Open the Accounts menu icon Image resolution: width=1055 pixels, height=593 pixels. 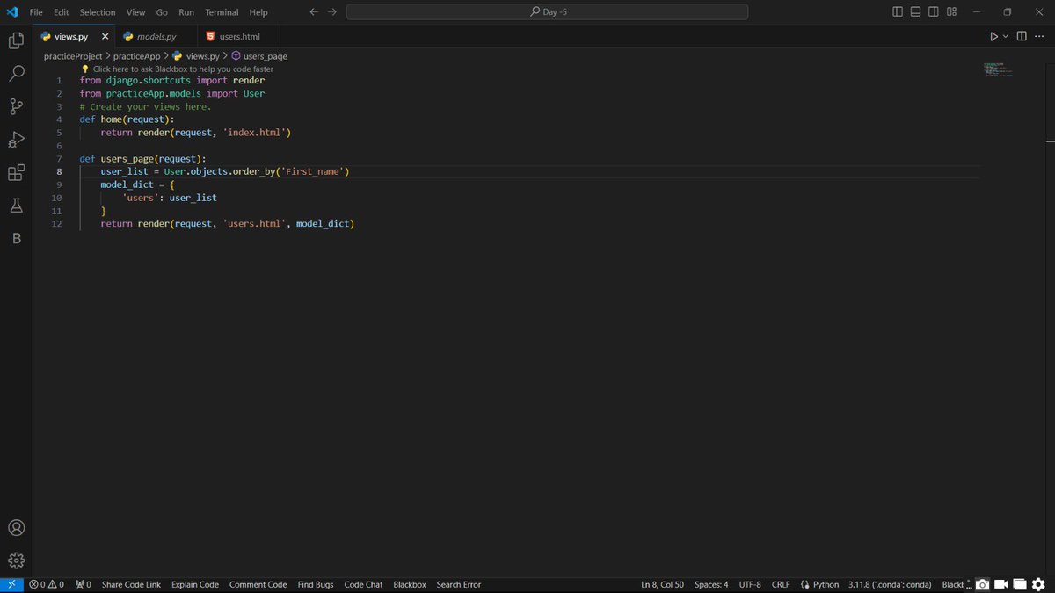tap(16, 528)
